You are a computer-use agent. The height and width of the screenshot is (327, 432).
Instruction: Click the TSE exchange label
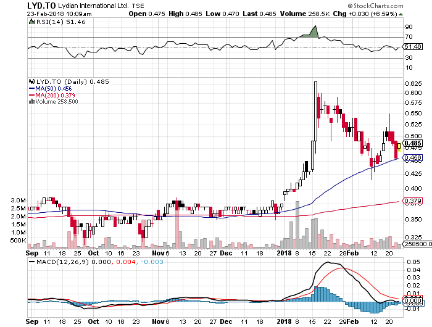pos(138,6)
